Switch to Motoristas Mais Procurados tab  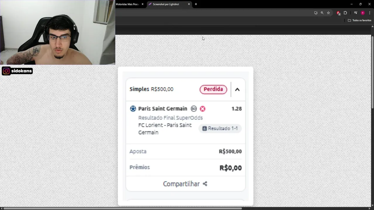point(128,4)
